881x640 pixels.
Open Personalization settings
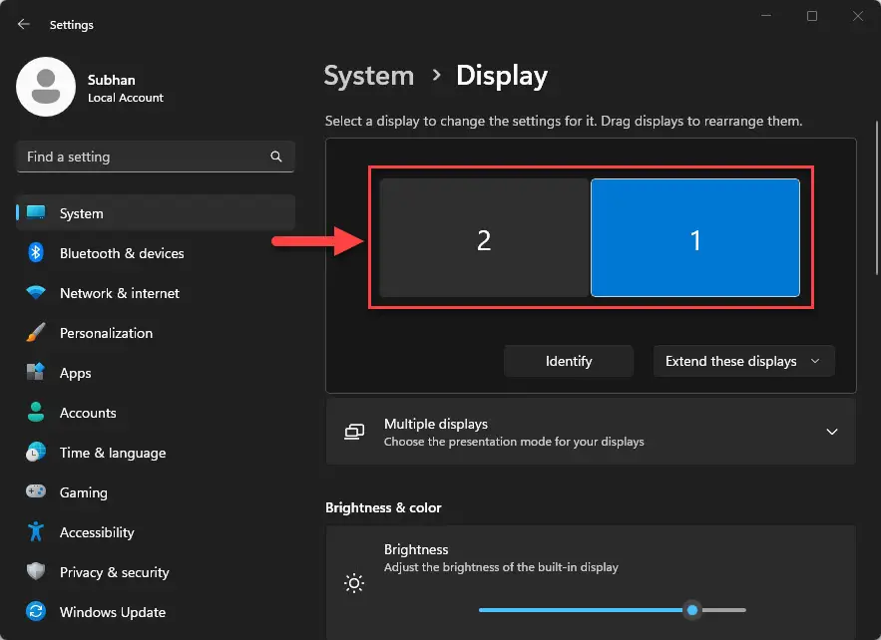click(156, 333)
